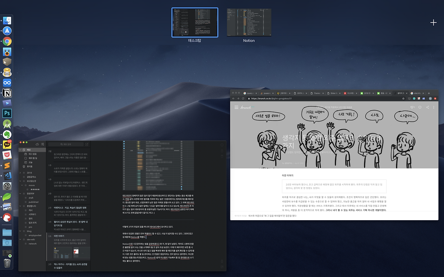Select the 휴지통 item in Bear's sidebar
444x277 pixels.
pos(32,167)
